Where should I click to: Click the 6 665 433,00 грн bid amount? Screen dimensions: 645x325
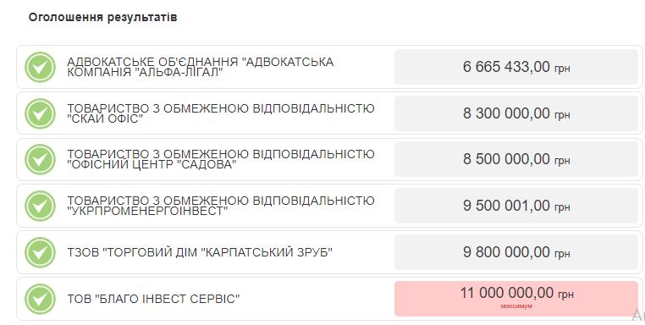(516, 67)
